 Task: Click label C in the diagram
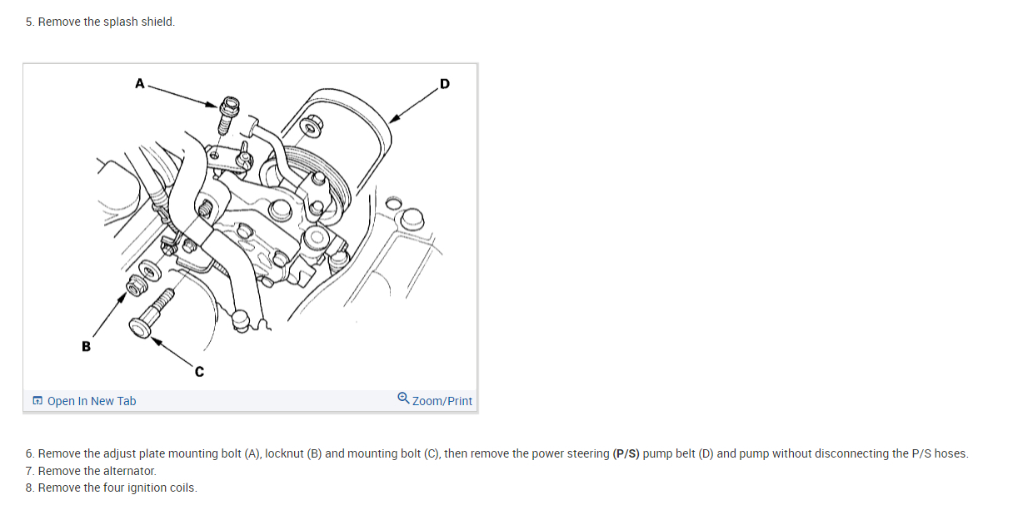tap(198, 373)
